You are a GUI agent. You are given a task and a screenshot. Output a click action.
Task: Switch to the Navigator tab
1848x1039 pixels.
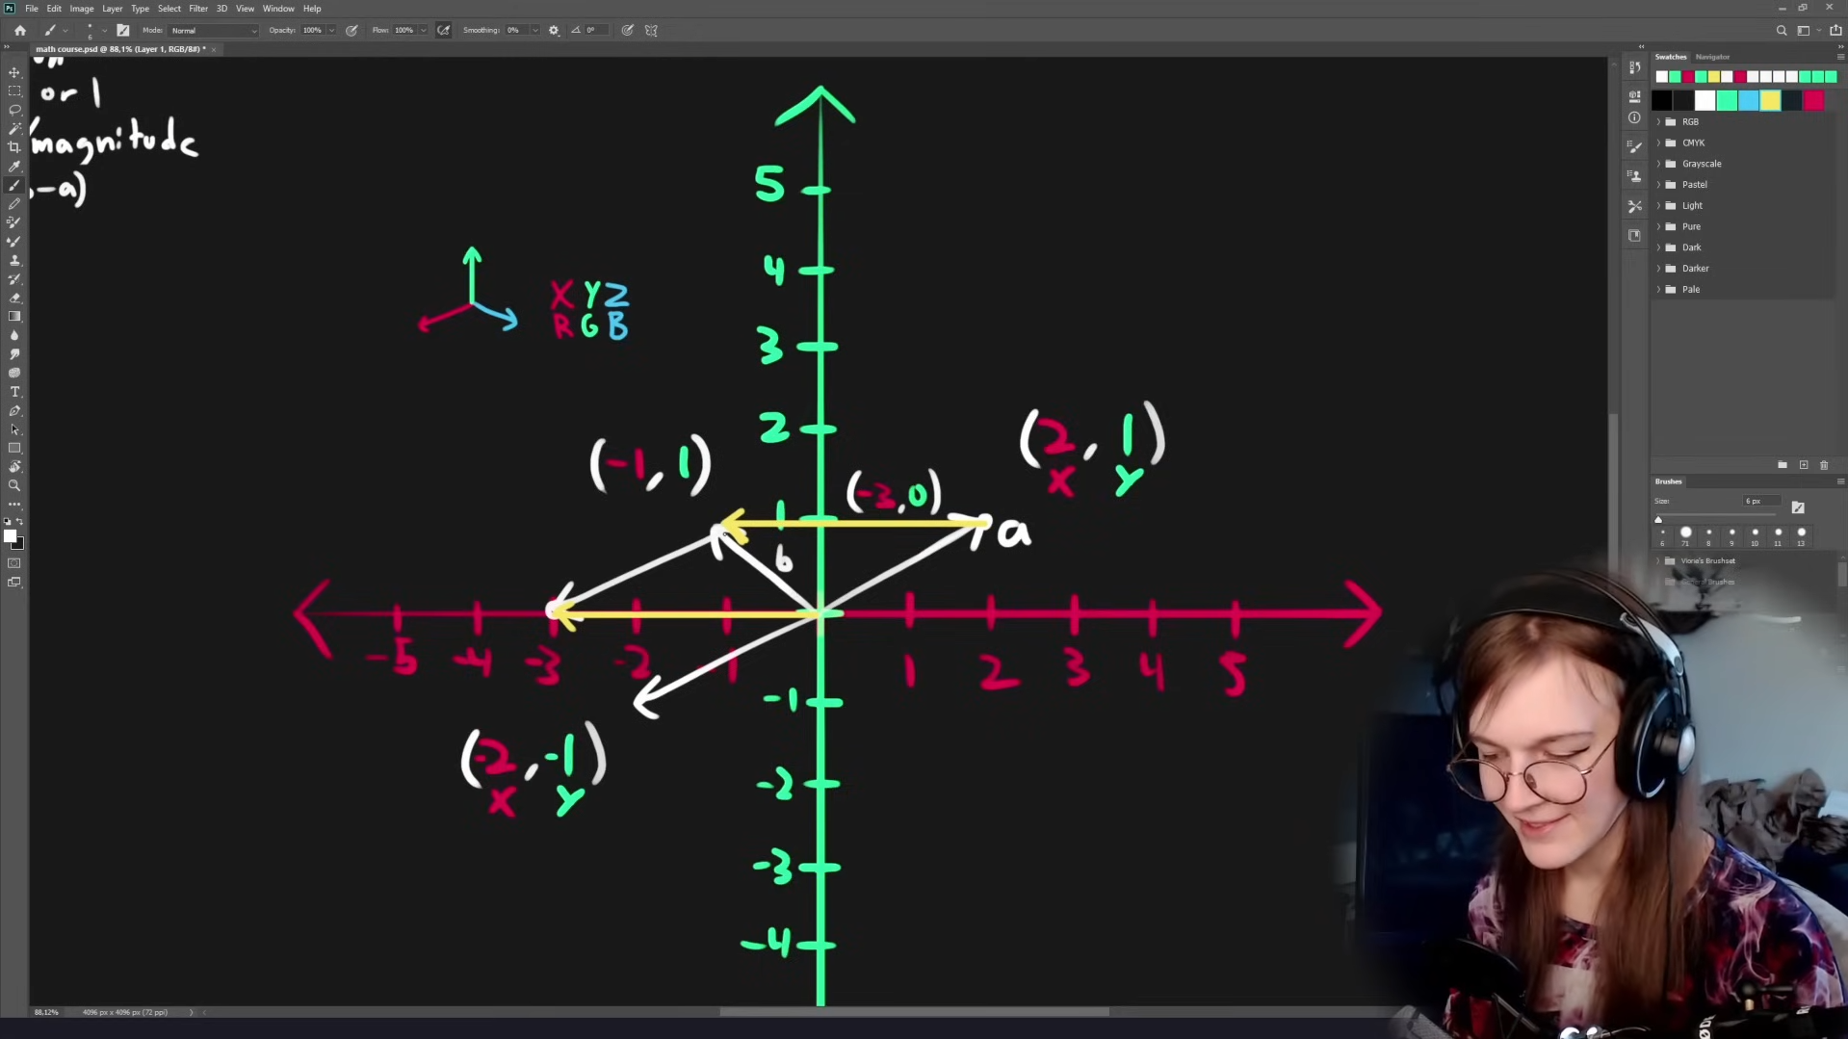click(x=1712, y=57)
